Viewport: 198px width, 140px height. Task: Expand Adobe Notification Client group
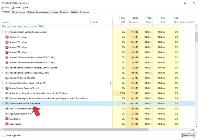tap(2, 83)
